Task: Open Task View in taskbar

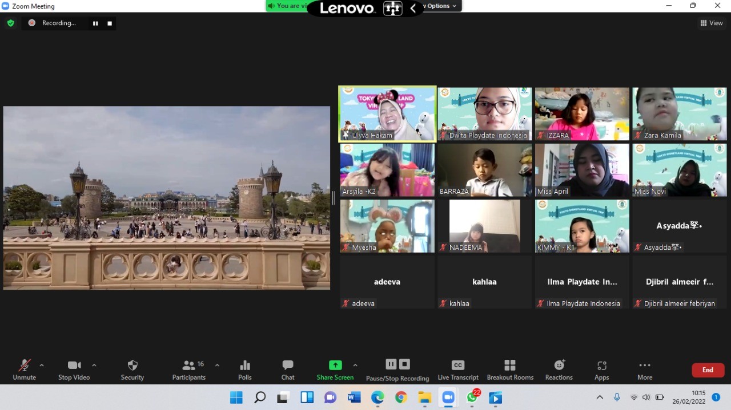Action: pos(283,397)
